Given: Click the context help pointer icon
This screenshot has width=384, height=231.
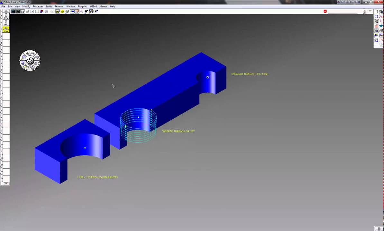Looking at the screenshot, I should point(96,11).
